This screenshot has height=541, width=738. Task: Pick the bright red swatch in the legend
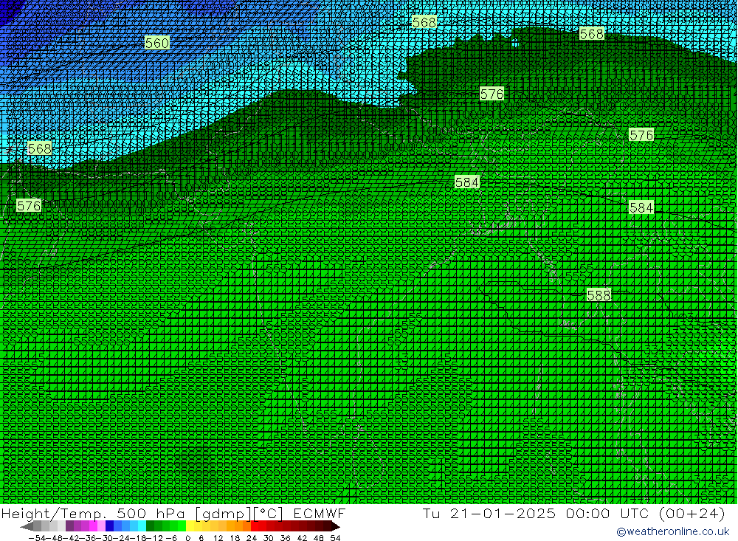[255, 526]
